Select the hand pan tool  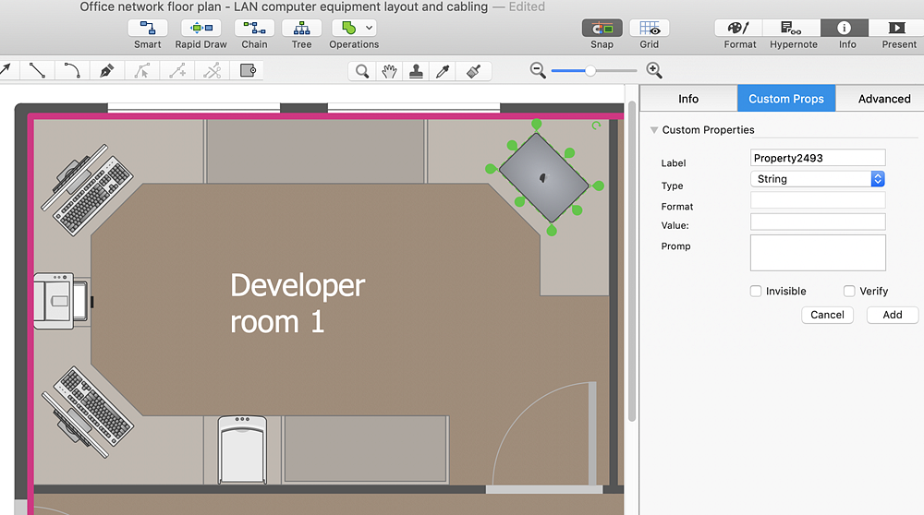tap(390, 71)
